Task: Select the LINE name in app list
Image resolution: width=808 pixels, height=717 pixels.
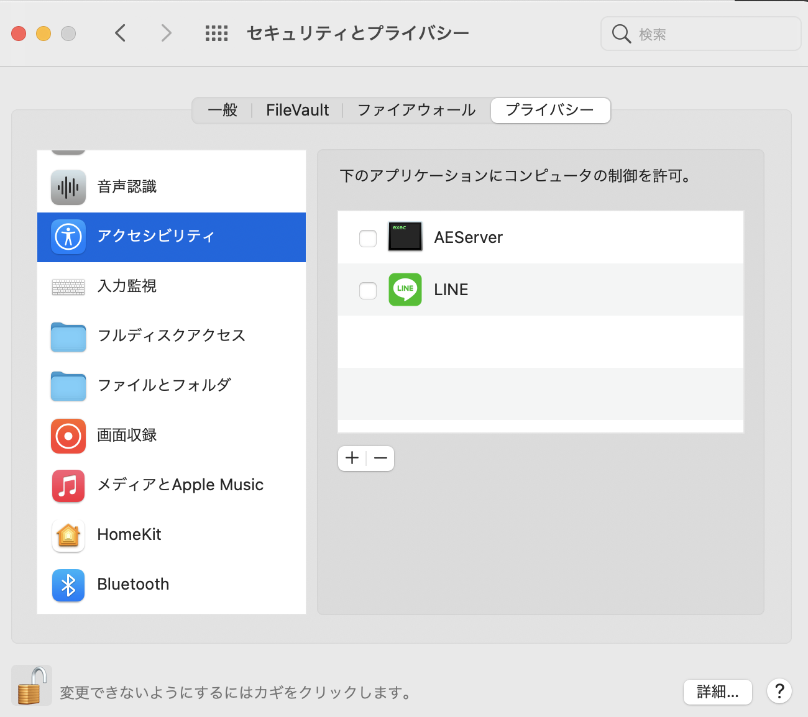Action: (451, 290)
